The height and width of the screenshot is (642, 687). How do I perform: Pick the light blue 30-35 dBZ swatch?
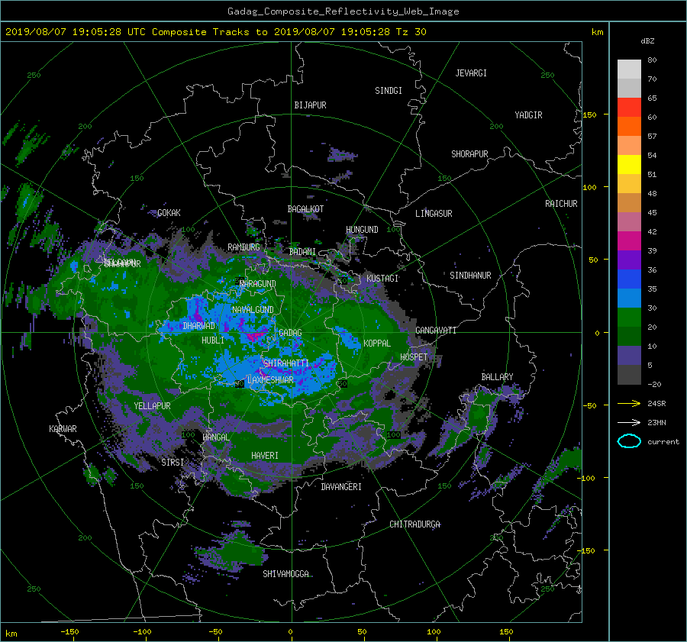[x=629, y=298]
